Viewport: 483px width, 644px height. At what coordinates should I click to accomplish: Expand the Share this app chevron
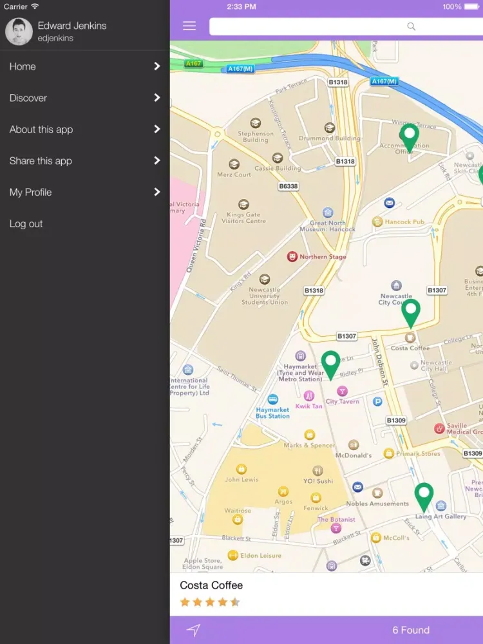(157, 160)
